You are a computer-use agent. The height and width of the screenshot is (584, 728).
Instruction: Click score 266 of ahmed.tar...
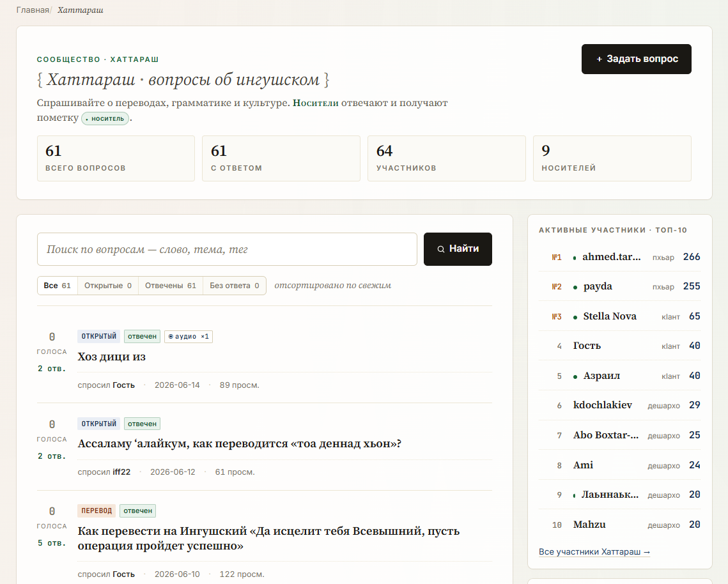click(x=692, y=257)
